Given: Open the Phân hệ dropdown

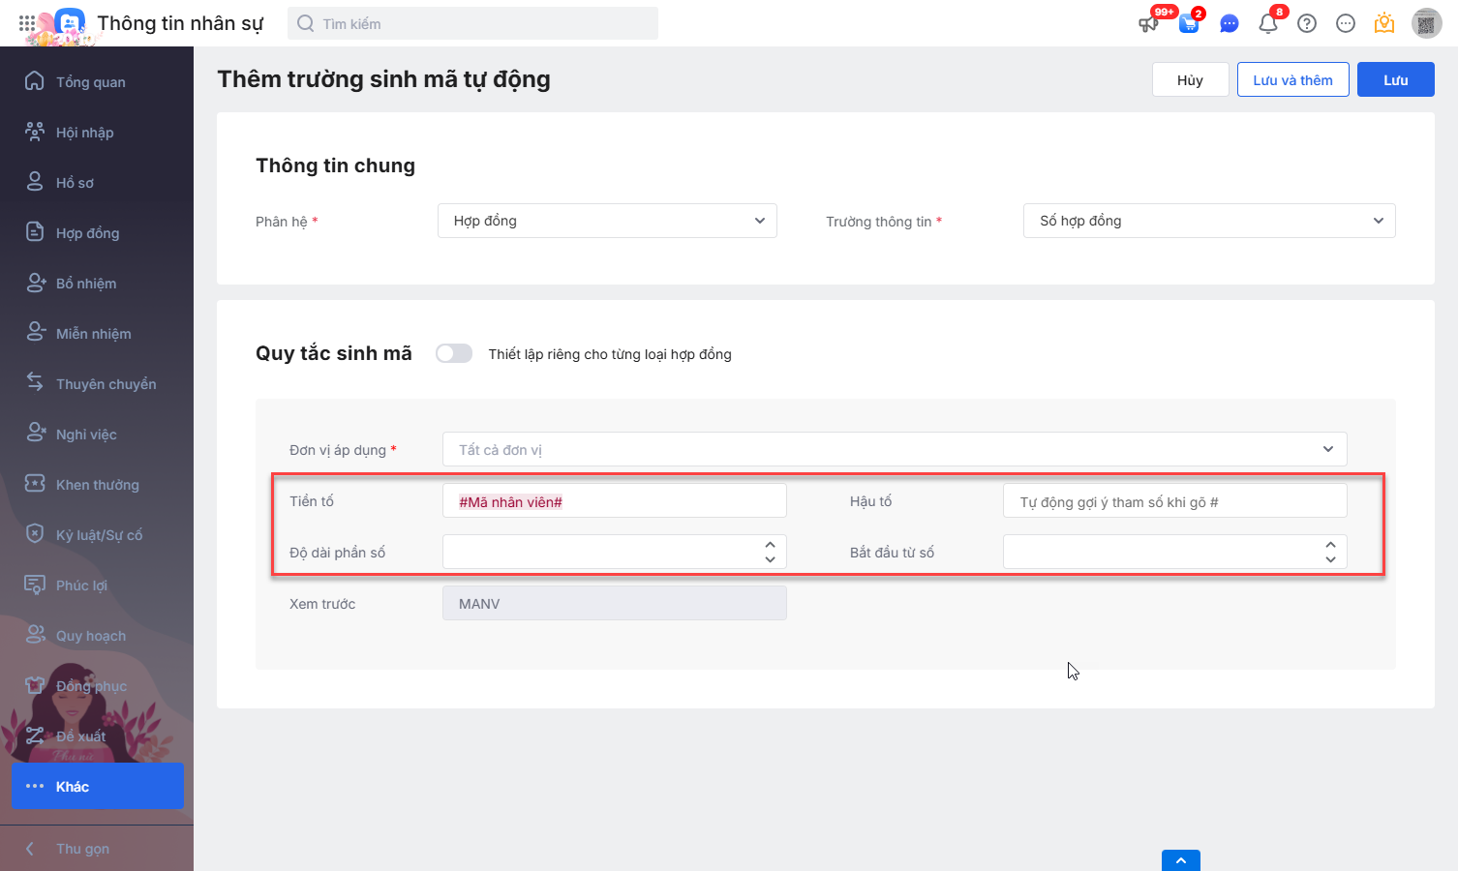Looking at the screenshot, I should [607, 221].
